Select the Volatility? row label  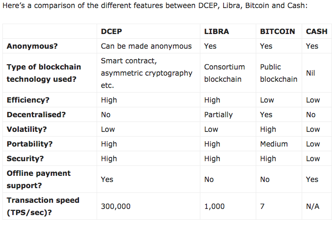pyautogui.click(x=27, y=129)
